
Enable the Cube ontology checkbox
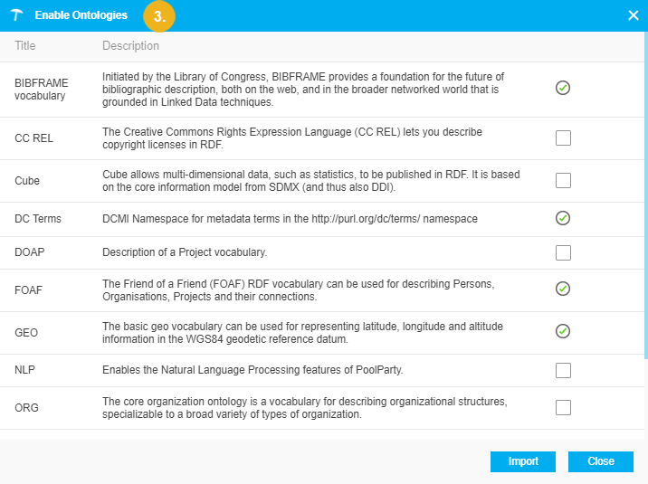[563, 180]
